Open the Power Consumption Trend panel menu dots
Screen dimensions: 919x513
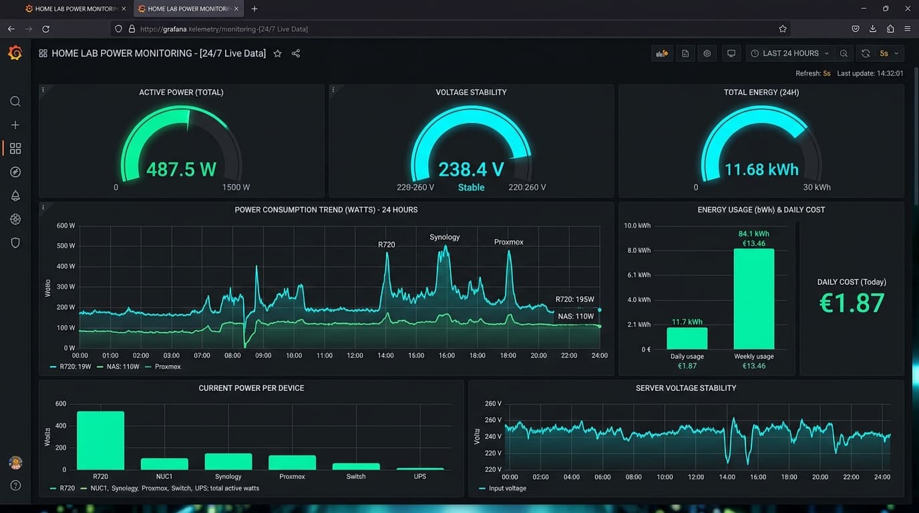click(43, 207)
